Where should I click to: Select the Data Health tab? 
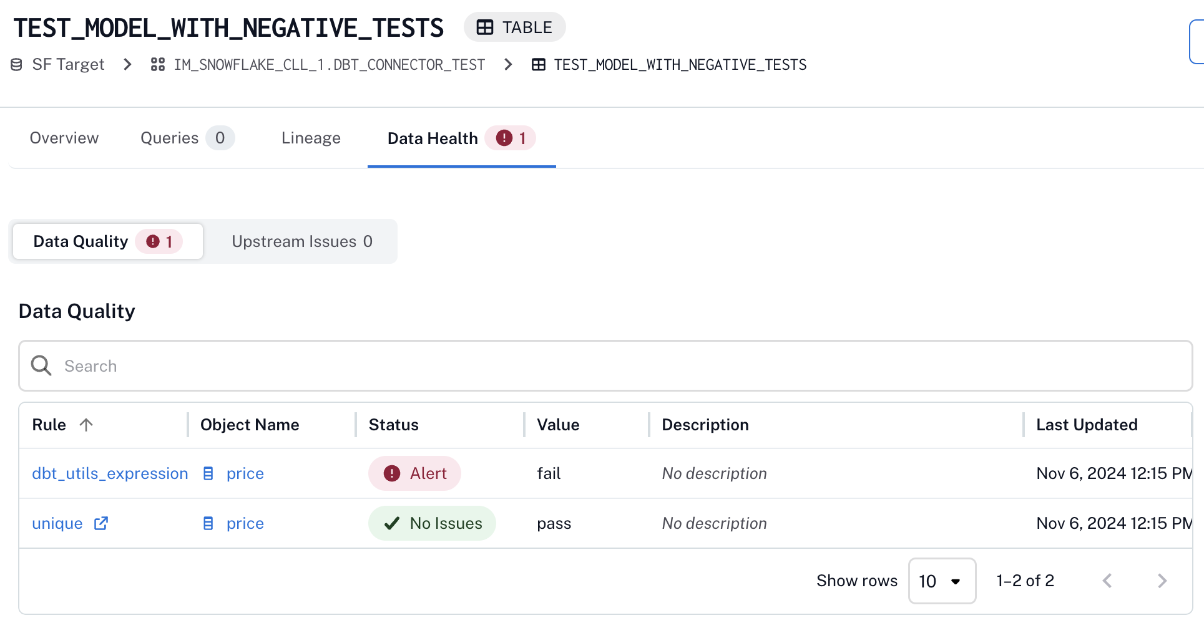point(461,138)
